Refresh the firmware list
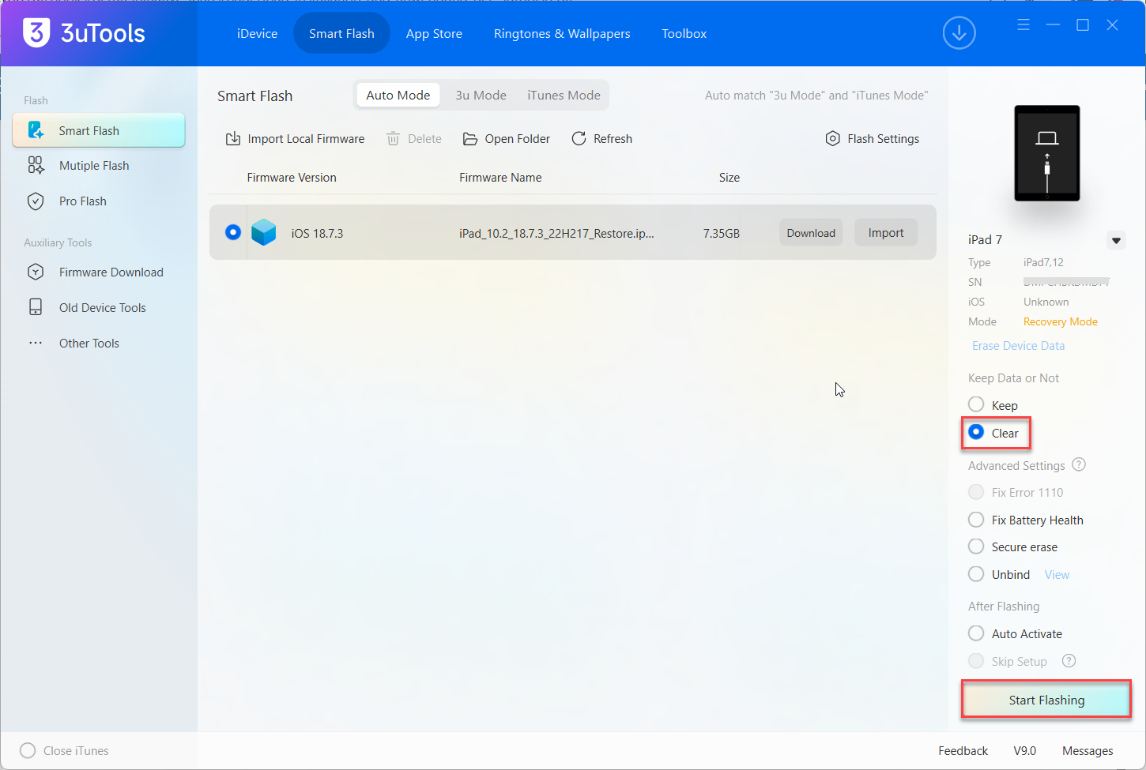Viewport: 1146px width, 770px height. click(601, 139)
